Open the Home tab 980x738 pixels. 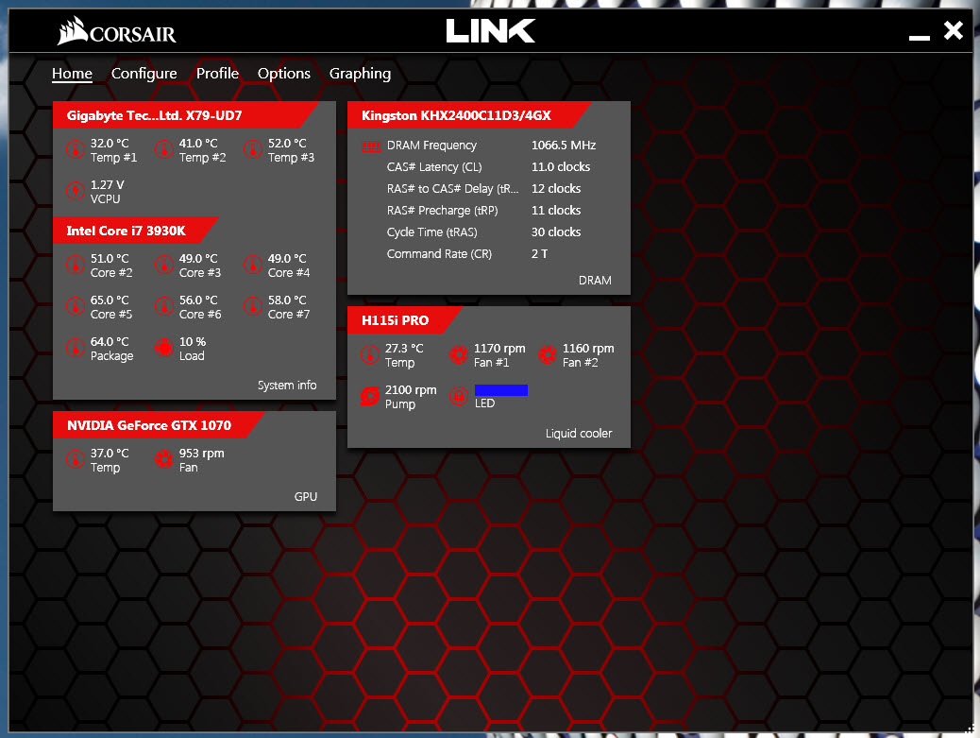click(x=72, y=73)
